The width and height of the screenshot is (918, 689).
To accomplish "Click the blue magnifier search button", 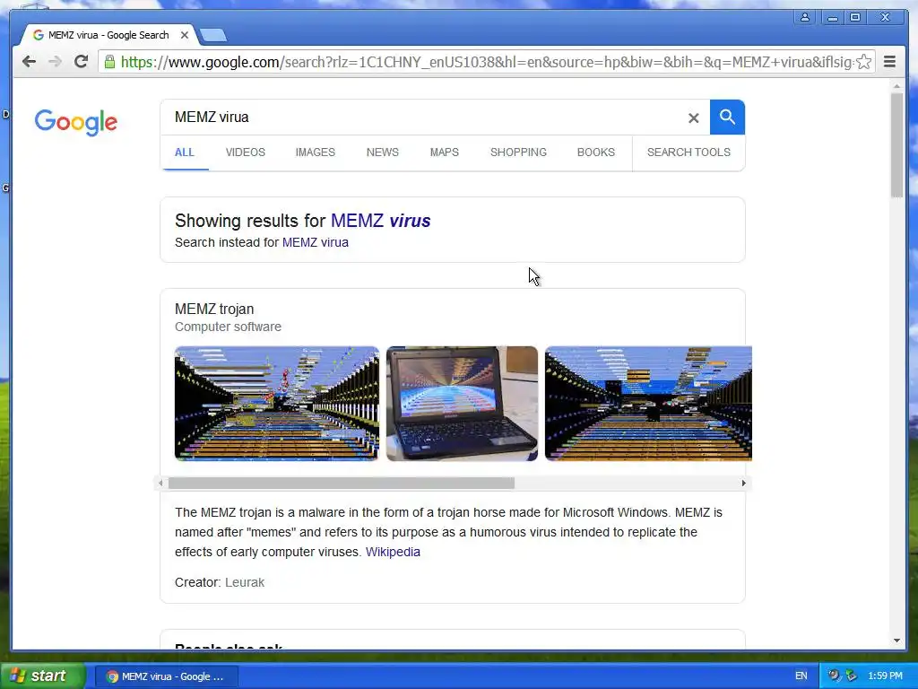I will [x=727, y=118].
